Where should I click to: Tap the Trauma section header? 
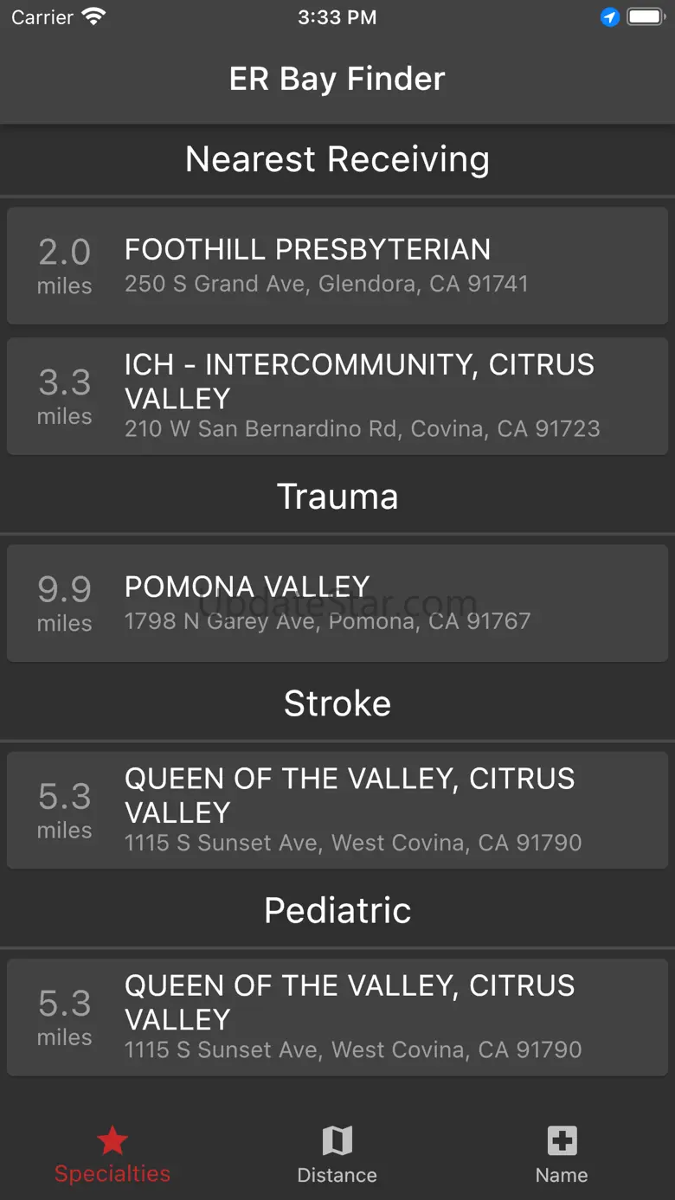(337, 497)
